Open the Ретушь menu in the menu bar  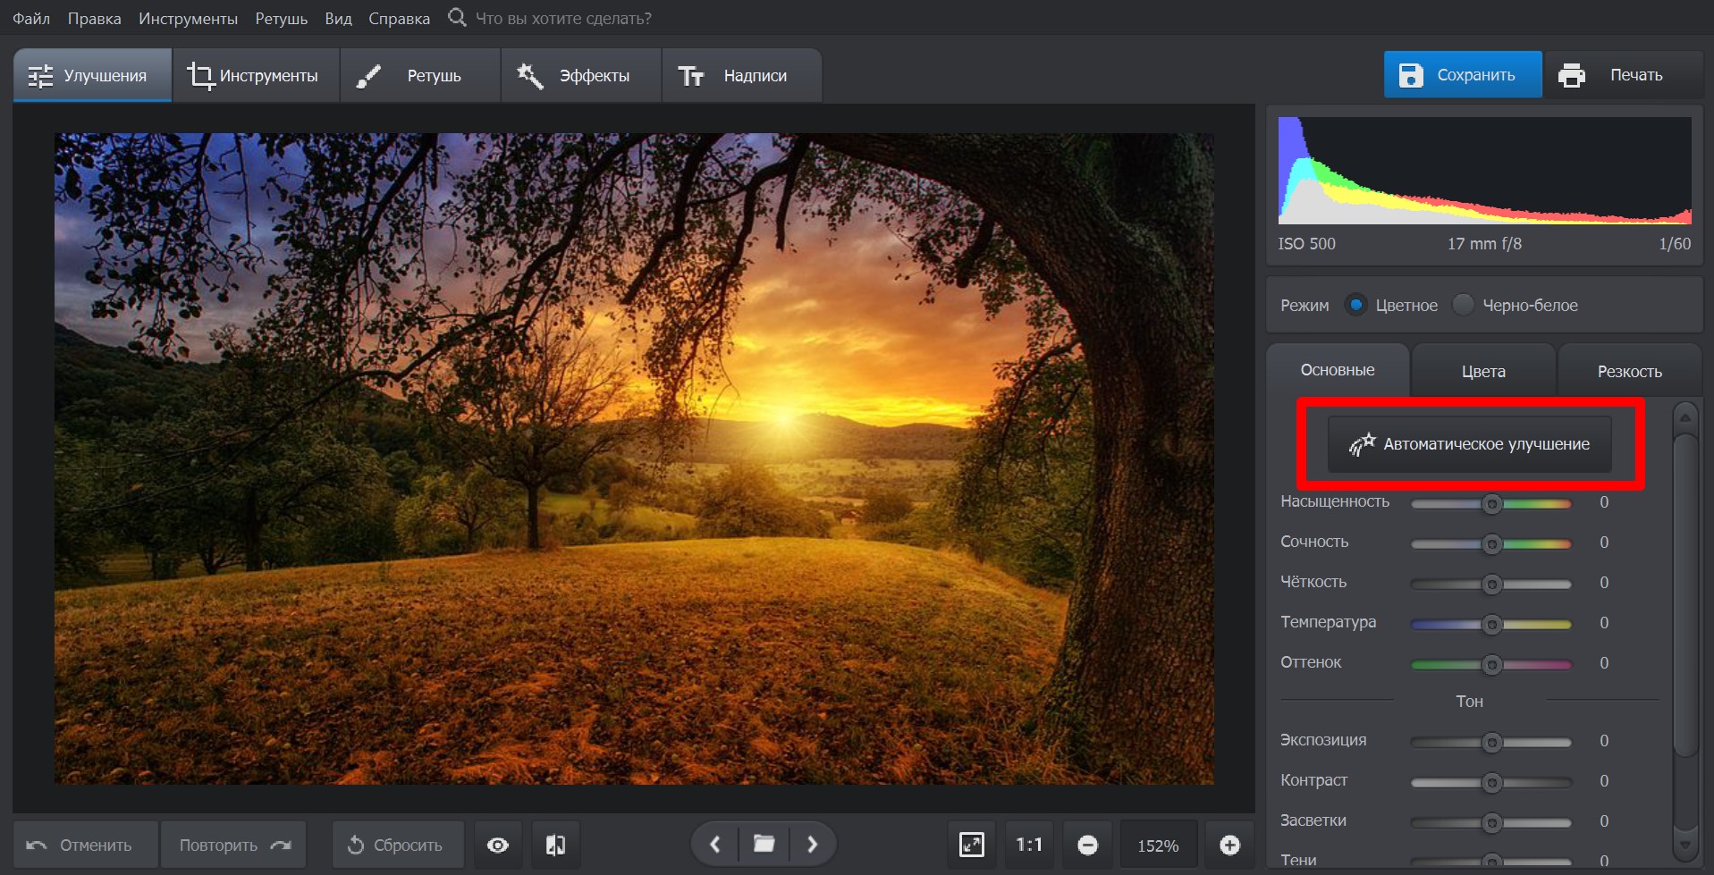click(281, 18)
